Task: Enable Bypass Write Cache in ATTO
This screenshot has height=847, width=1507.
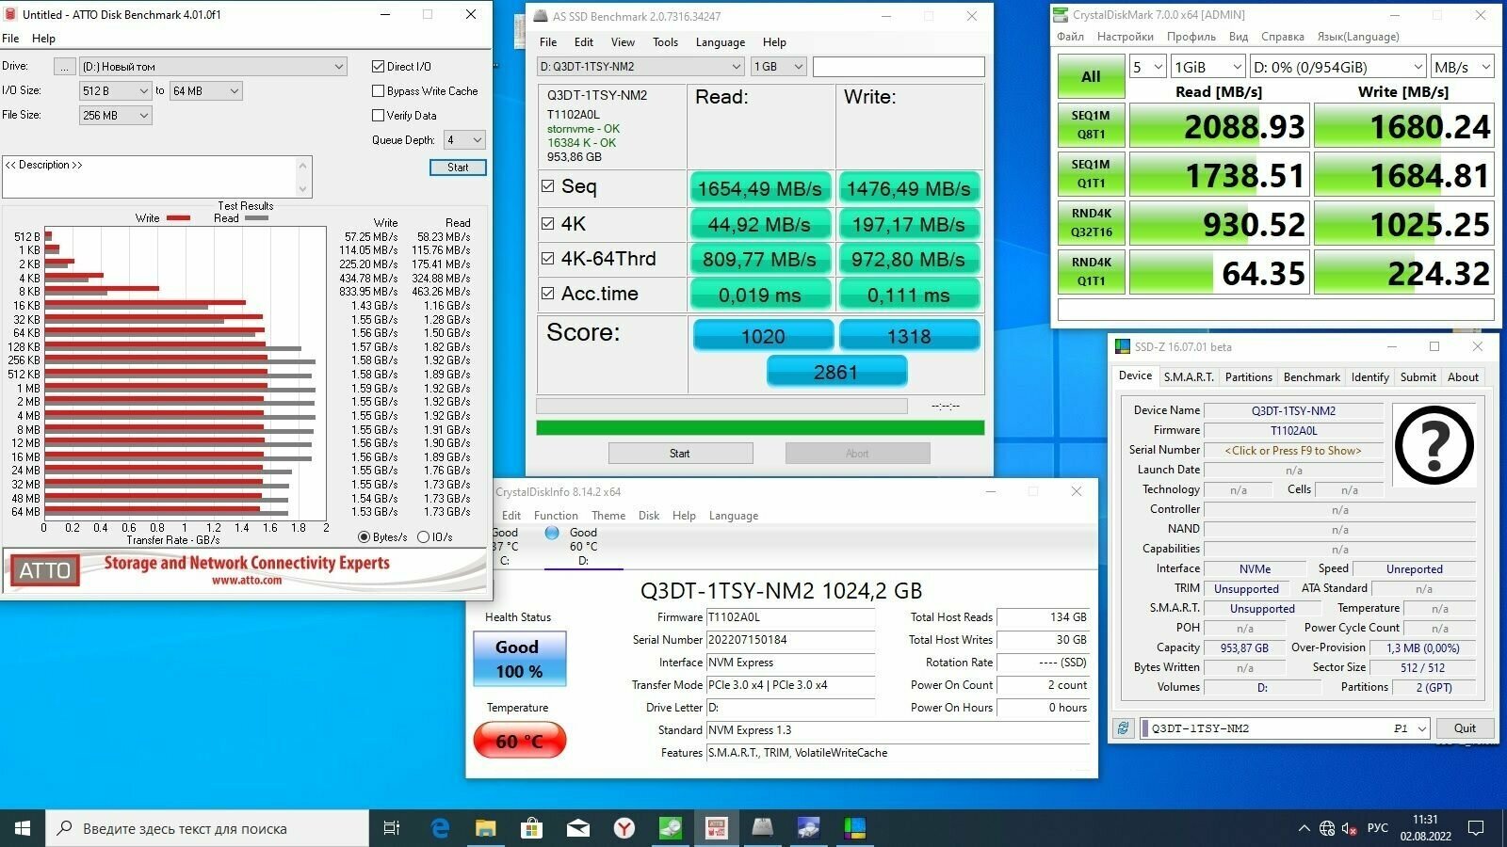Action: pos(378,91)
